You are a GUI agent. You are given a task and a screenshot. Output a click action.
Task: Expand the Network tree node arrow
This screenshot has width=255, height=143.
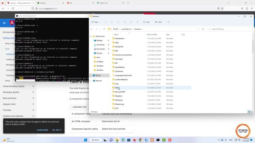click(x=91, y=81)
